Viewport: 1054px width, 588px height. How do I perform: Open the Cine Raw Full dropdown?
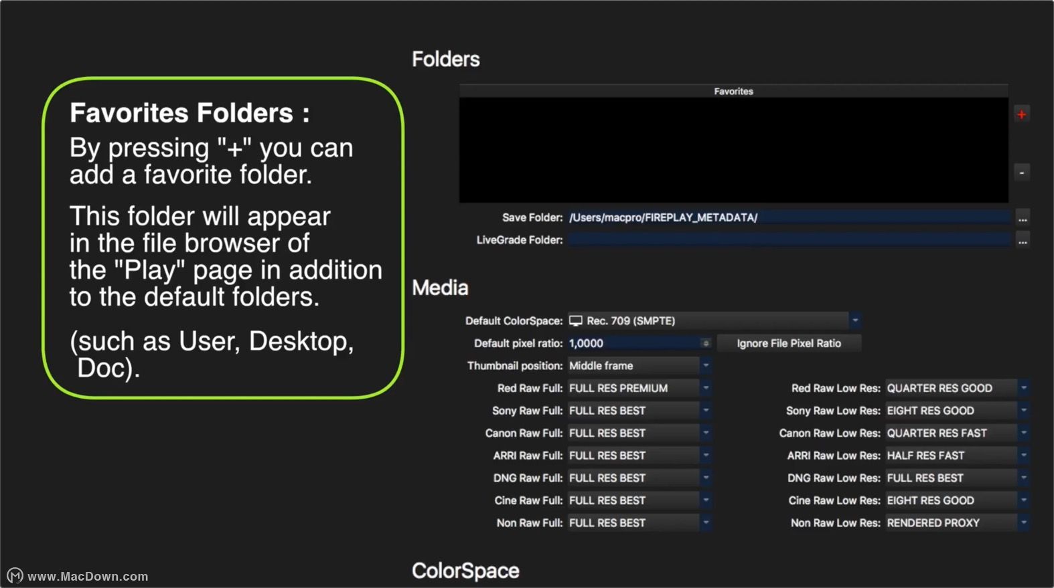coord(639,500)
